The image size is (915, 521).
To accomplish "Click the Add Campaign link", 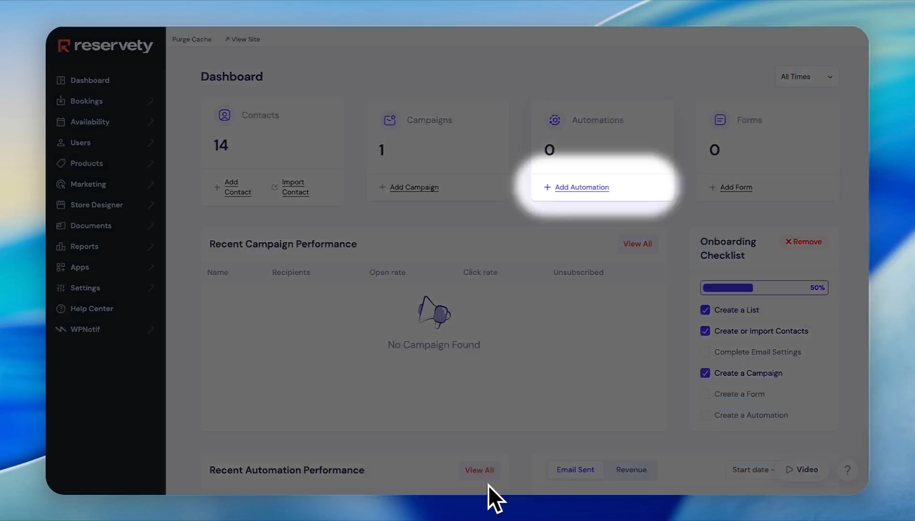I will click(x=414, y=187).
